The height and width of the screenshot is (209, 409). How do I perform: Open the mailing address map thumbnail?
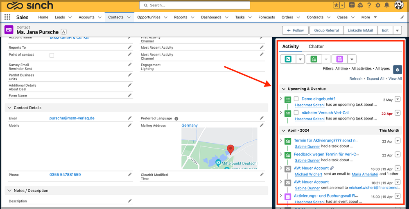point(219,148)
